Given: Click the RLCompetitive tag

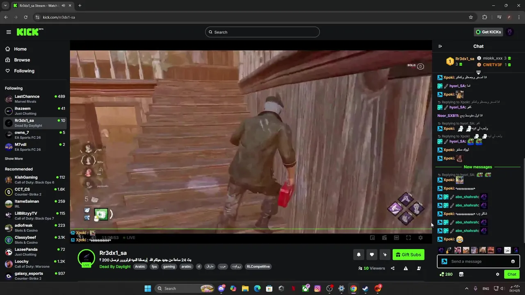Looking at the screenshot, I should [258, 267].
